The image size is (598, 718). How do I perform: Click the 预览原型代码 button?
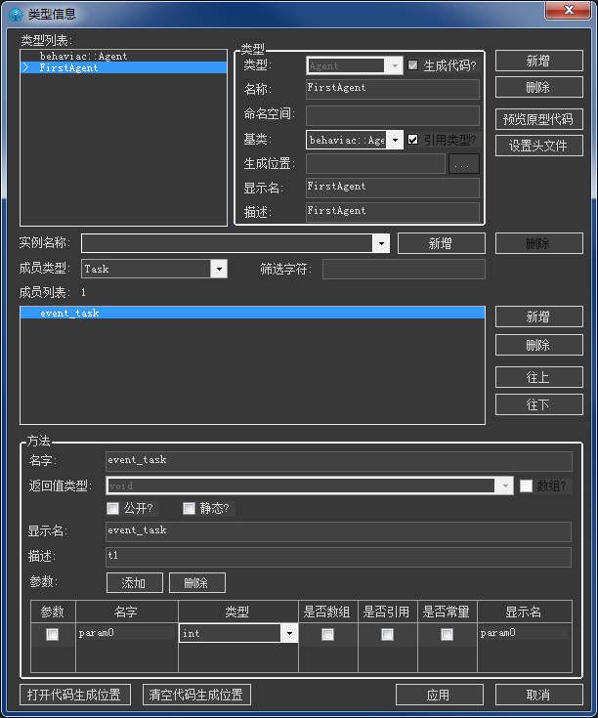point(538,120)
